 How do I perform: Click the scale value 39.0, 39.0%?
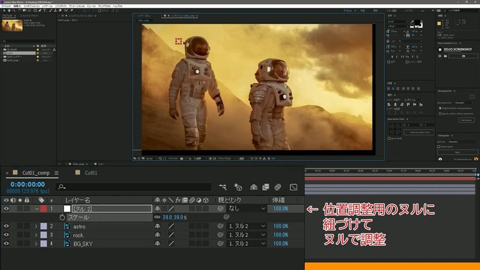175,217
